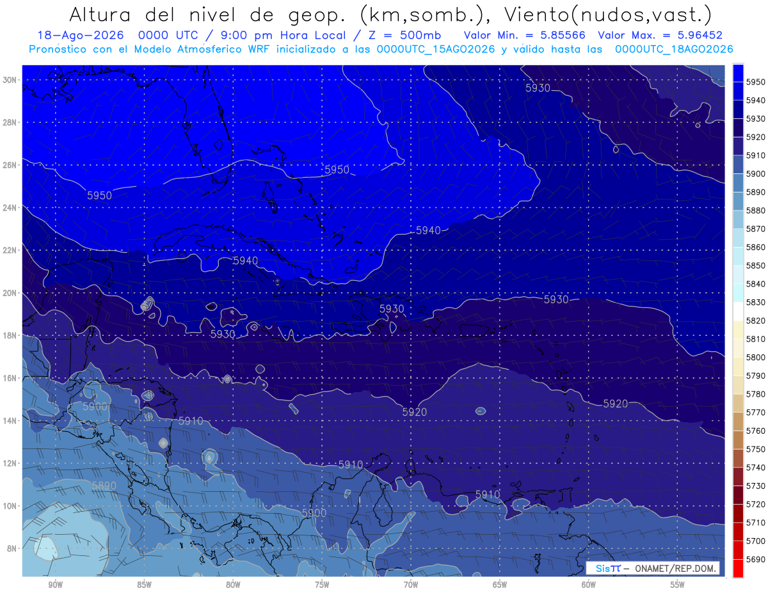This screenshot has width=768, height=593.
Task: Click the '5830' value on the color scale
Action: pyautogui.click(x=755, y=303)
